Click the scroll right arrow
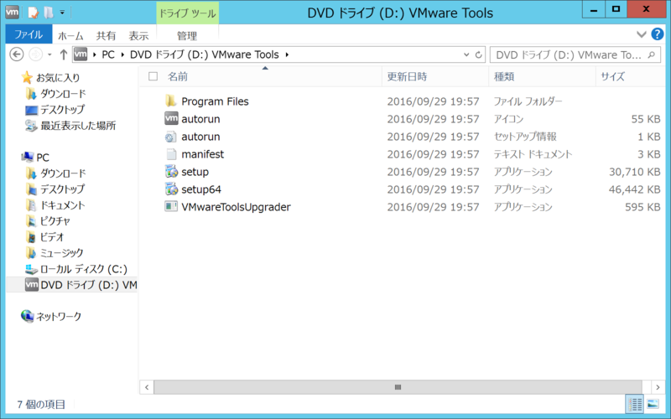Image resolution: width=671 pixels, height=419 pixels. [658, 387]
